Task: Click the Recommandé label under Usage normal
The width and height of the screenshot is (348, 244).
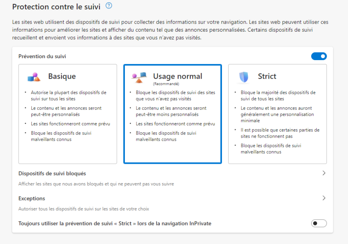Action: [x=166, y=84]
